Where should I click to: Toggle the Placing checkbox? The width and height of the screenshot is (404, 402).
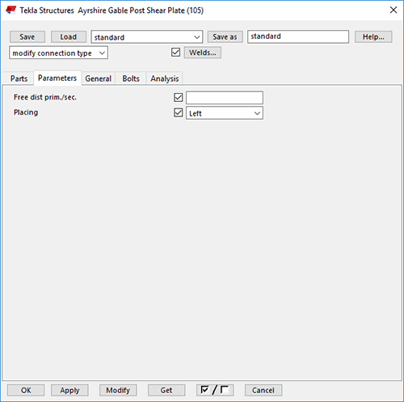click(x=179, y=112)
